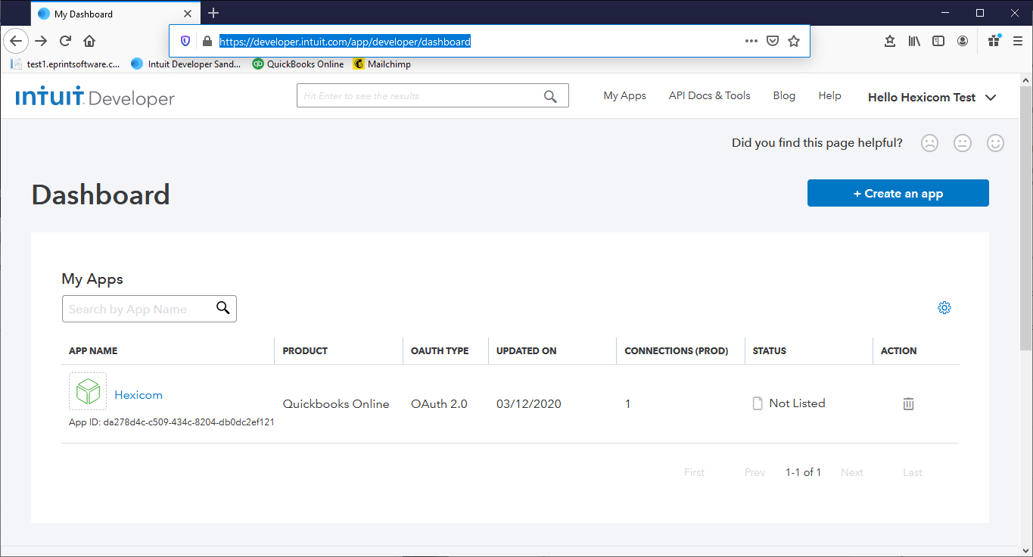The width and height of the screenshot is (1033, 557).
Task: Open the Firefox library icon
Action: tap(914, 41)
